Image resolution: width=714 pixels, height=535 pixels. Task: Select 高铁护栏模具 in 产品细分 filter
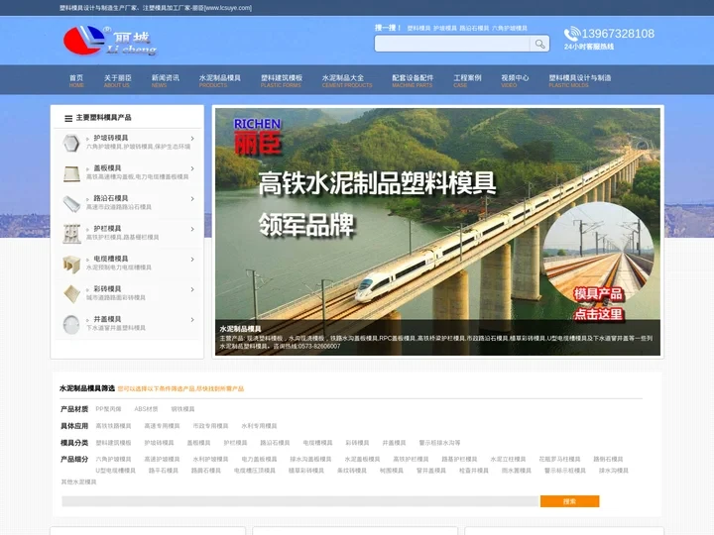tap(411, 459)
